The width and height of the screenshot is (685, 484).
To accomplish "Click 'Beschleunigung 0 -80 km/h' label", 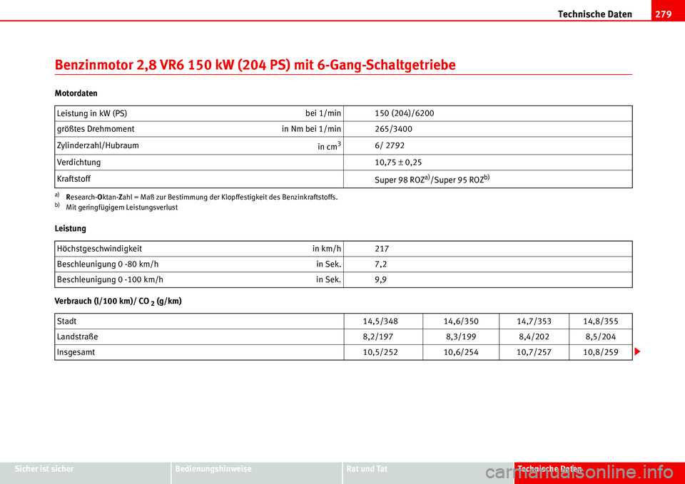I will pos(108,264).
